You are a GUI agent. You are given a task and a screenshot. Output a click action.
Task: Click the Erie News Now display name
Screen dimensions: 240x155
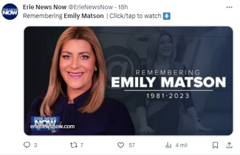coord(45,7)
